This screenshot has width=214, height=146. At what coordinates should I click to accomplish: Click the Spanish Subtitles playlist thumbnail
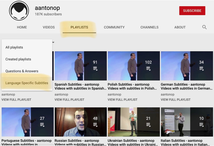[81, 66]
